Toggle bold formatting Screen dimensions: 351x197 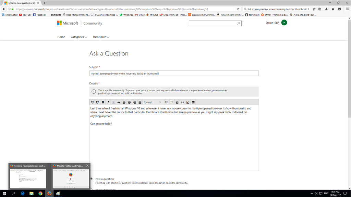click(x=103, y=102)
